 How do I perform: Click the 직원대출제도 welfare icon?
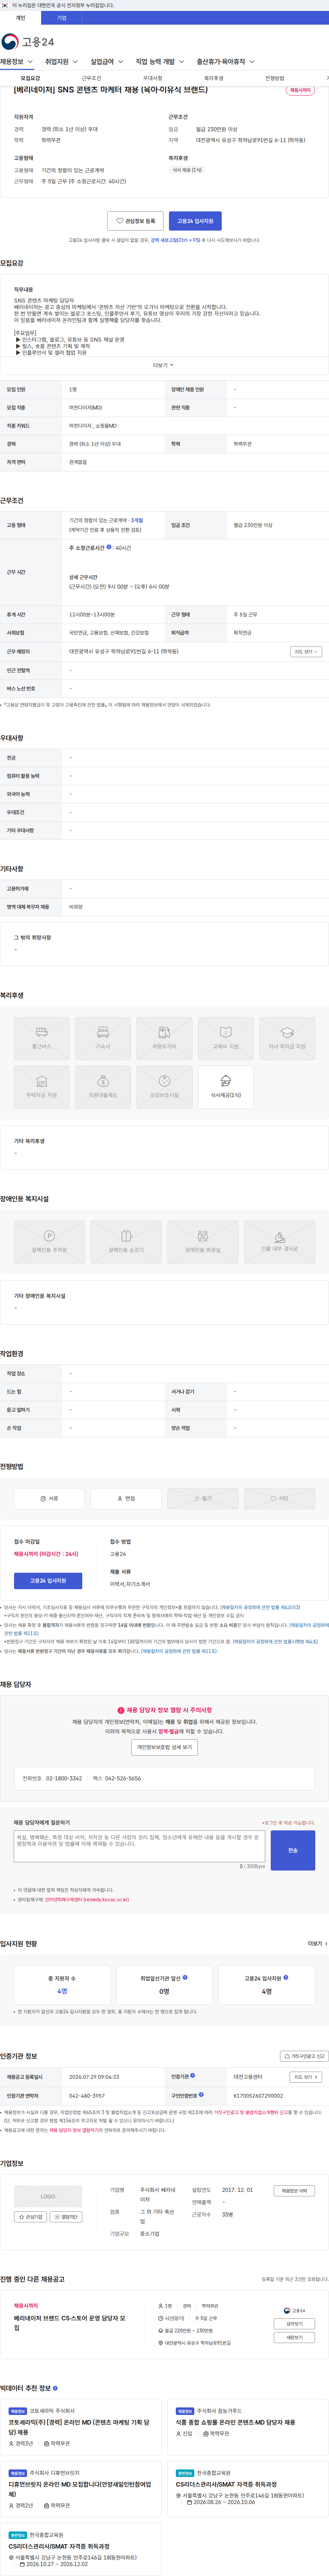103,1087
